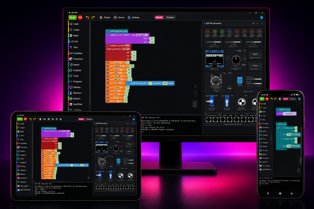Screen dimensions: 314x209
Task: Click the ADC GPIO 11 slider on the monitor
Action: click(x=233, y=42)
